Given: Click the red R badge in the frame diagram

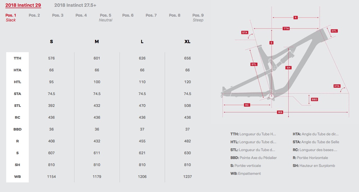Looking at the screenshot, I should point(296,17).
